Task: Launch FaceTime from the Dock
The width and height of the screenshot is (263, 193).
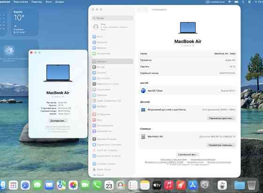Action: (85, 185)
